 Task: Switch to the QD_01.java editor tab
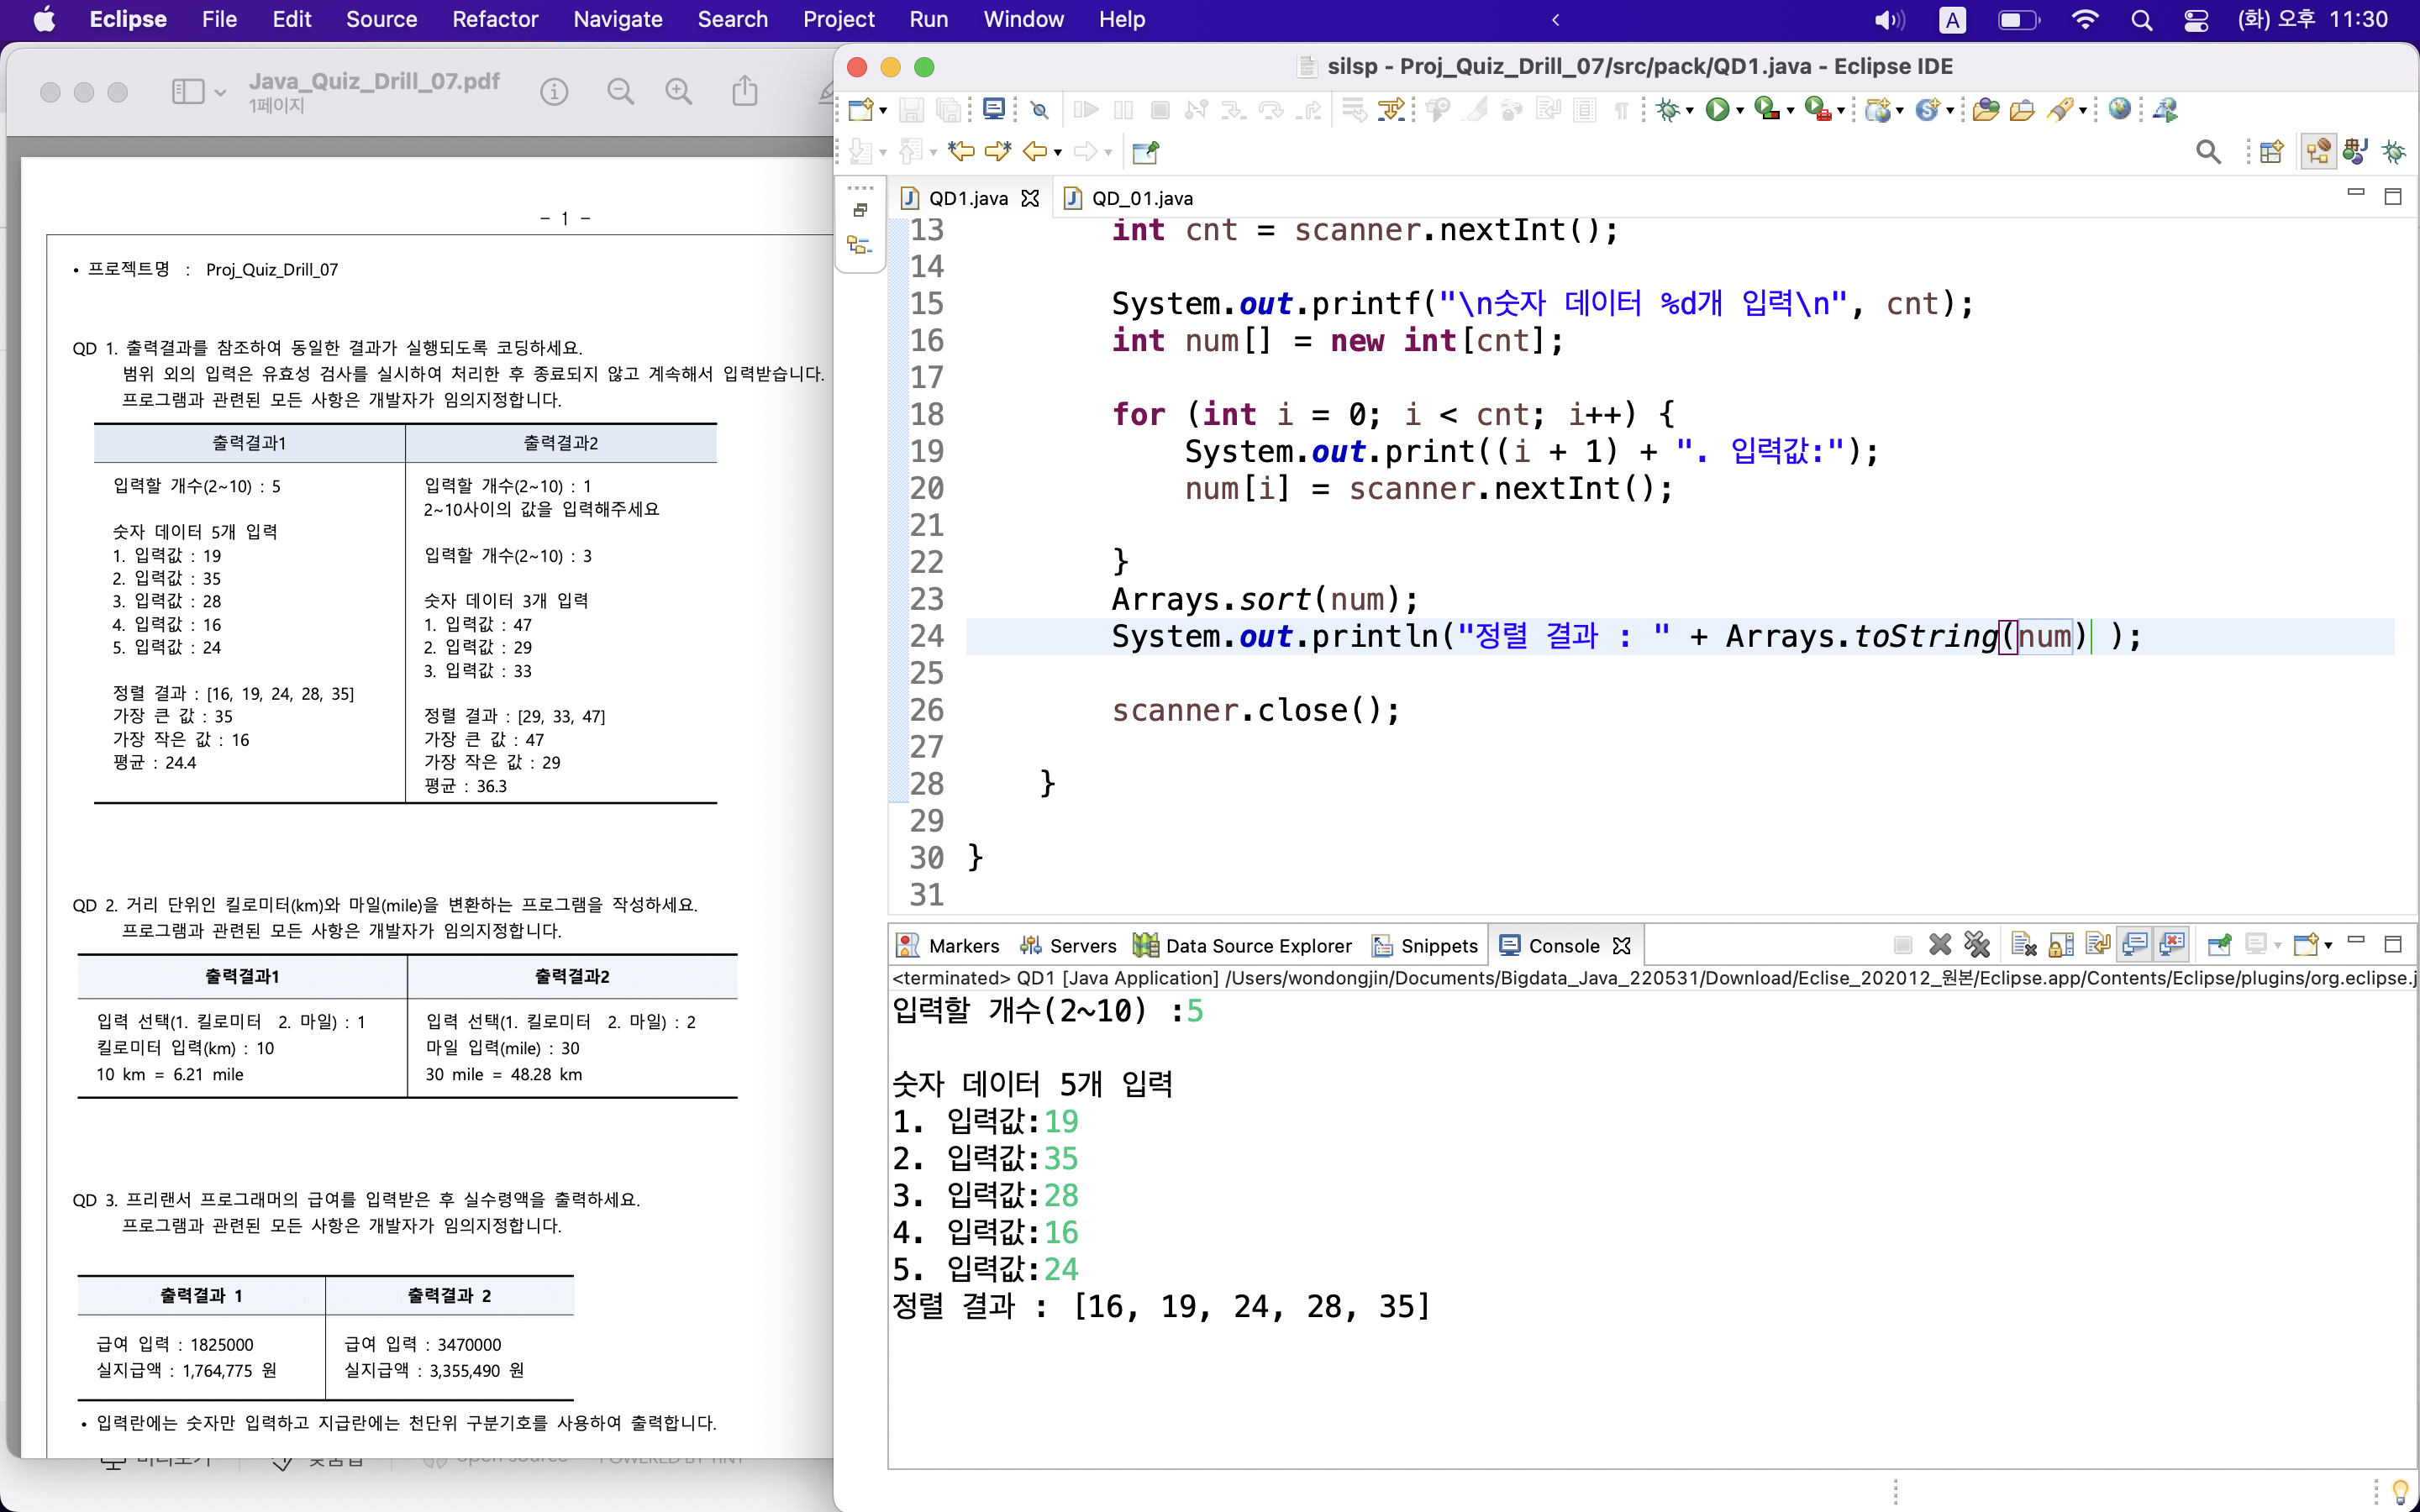pos(1141,198)
